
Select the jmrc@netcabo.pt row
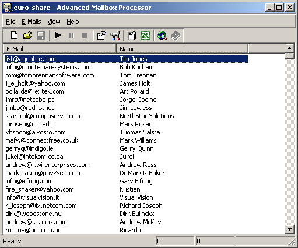click(x=126, y=100)
